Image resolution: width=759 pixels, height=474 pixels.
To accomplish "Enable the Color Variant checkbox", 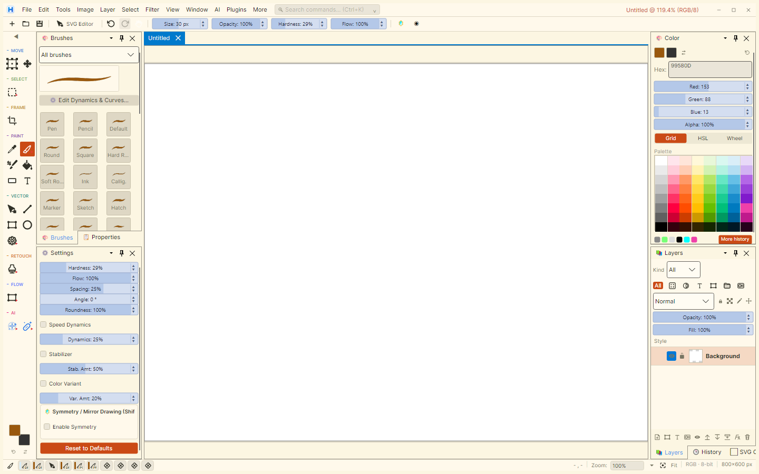I will pyautogui.click(x=44, y=383).
